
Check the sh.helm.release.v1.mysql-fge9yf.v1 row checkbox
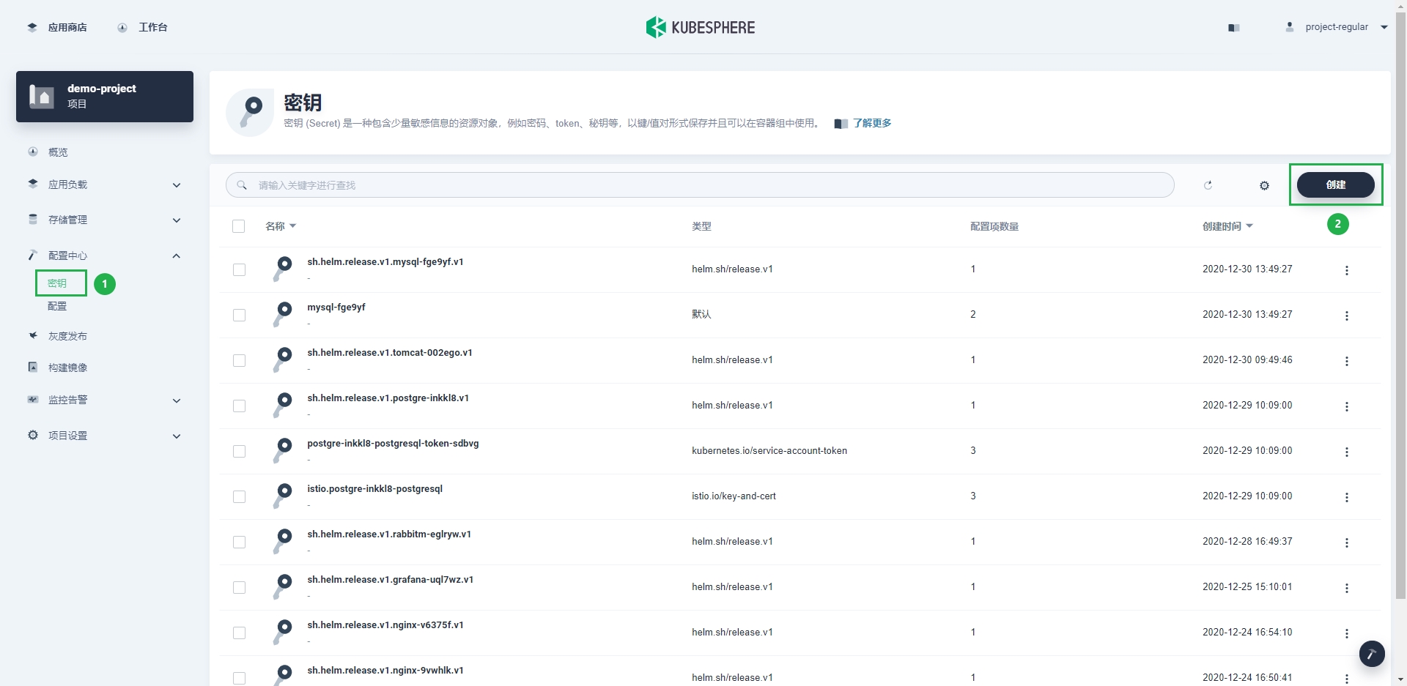point(240,269)
